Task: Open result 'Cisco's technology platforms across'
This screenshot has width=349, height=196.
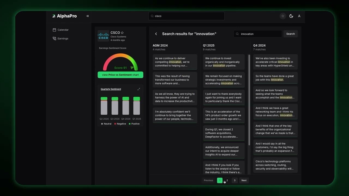Action: 275,165
